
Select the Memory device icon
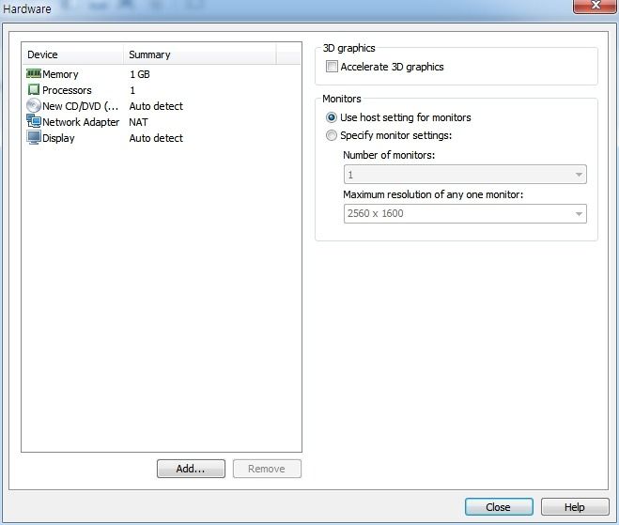tap(34, 73)
